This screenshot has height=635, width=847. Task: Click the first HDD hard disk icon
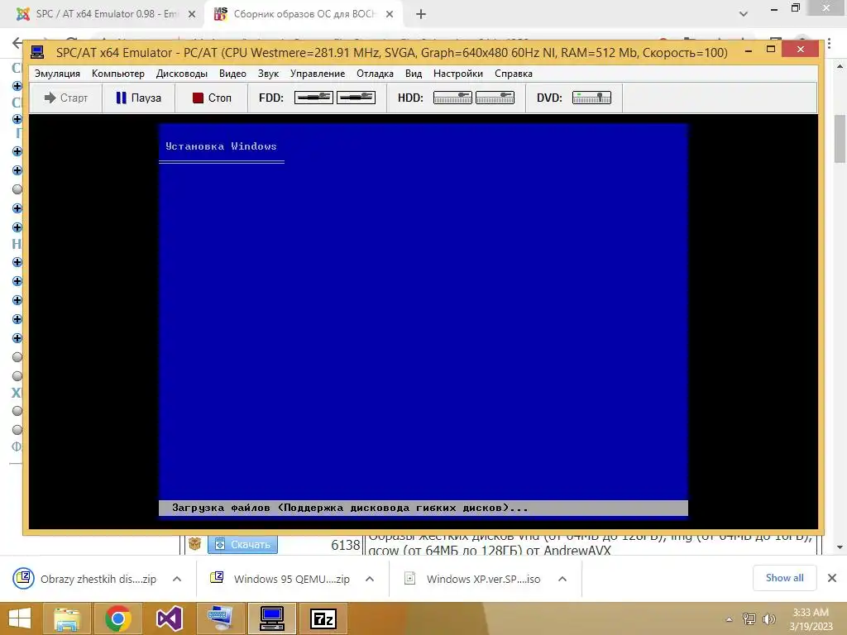(x=452, y=98)
